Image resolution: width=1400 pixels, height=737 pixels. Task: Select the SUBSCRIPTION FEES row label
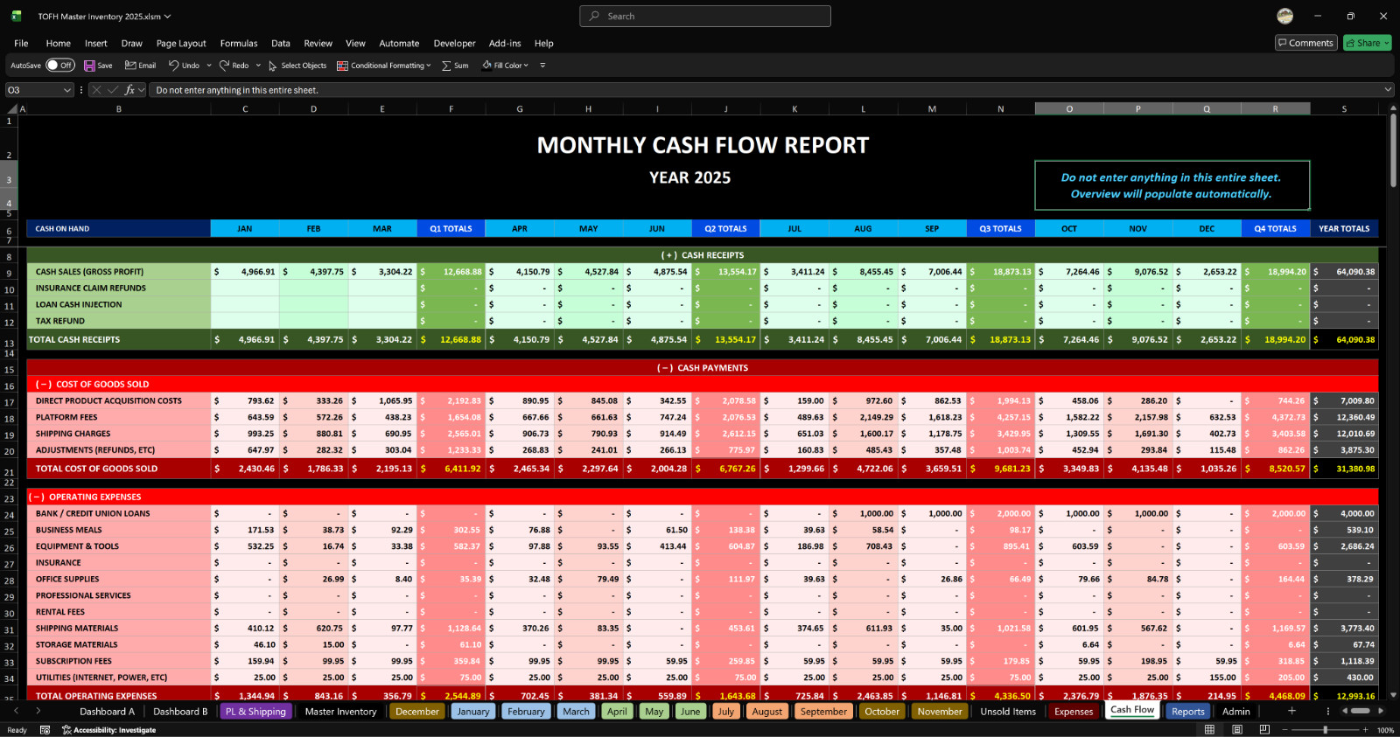coord(119,661)
